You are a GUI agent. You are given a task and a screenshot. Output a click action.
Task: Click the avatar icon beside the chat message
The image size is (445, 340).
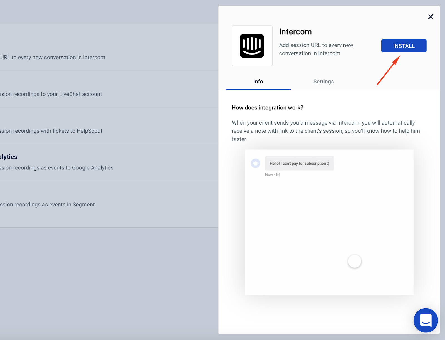point(256,163)
